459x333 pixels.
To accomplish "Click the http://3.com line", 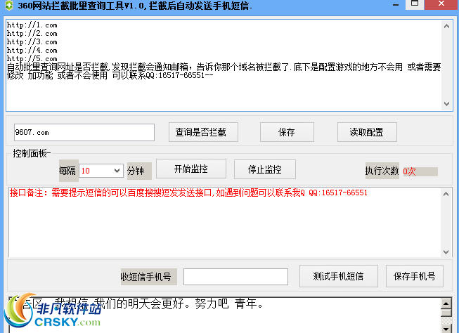I will point(32,42).
